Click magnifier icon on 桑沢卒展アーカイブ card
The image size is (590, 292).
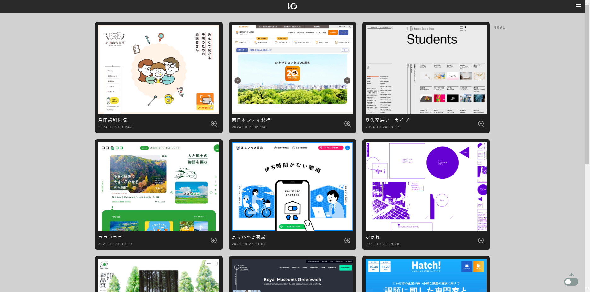[481, 124]
